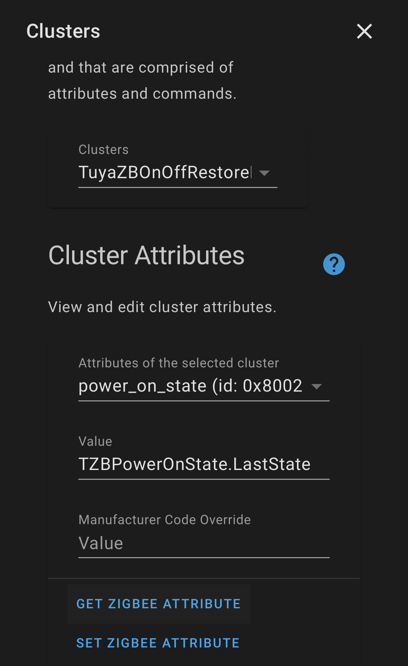Click the Cluster Attributes heading
The height and width of the screenshot is (666, 408).
[147, 255]
